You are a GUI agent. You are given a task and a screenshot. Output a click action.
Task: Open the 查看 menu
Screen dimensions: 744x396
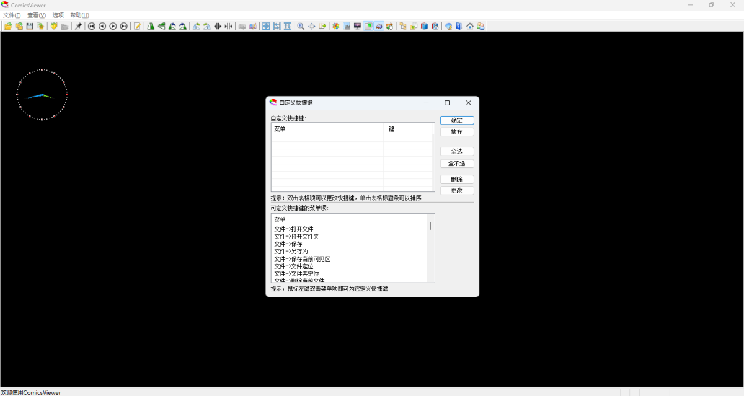pyautogui.click(x=36, y=15)
